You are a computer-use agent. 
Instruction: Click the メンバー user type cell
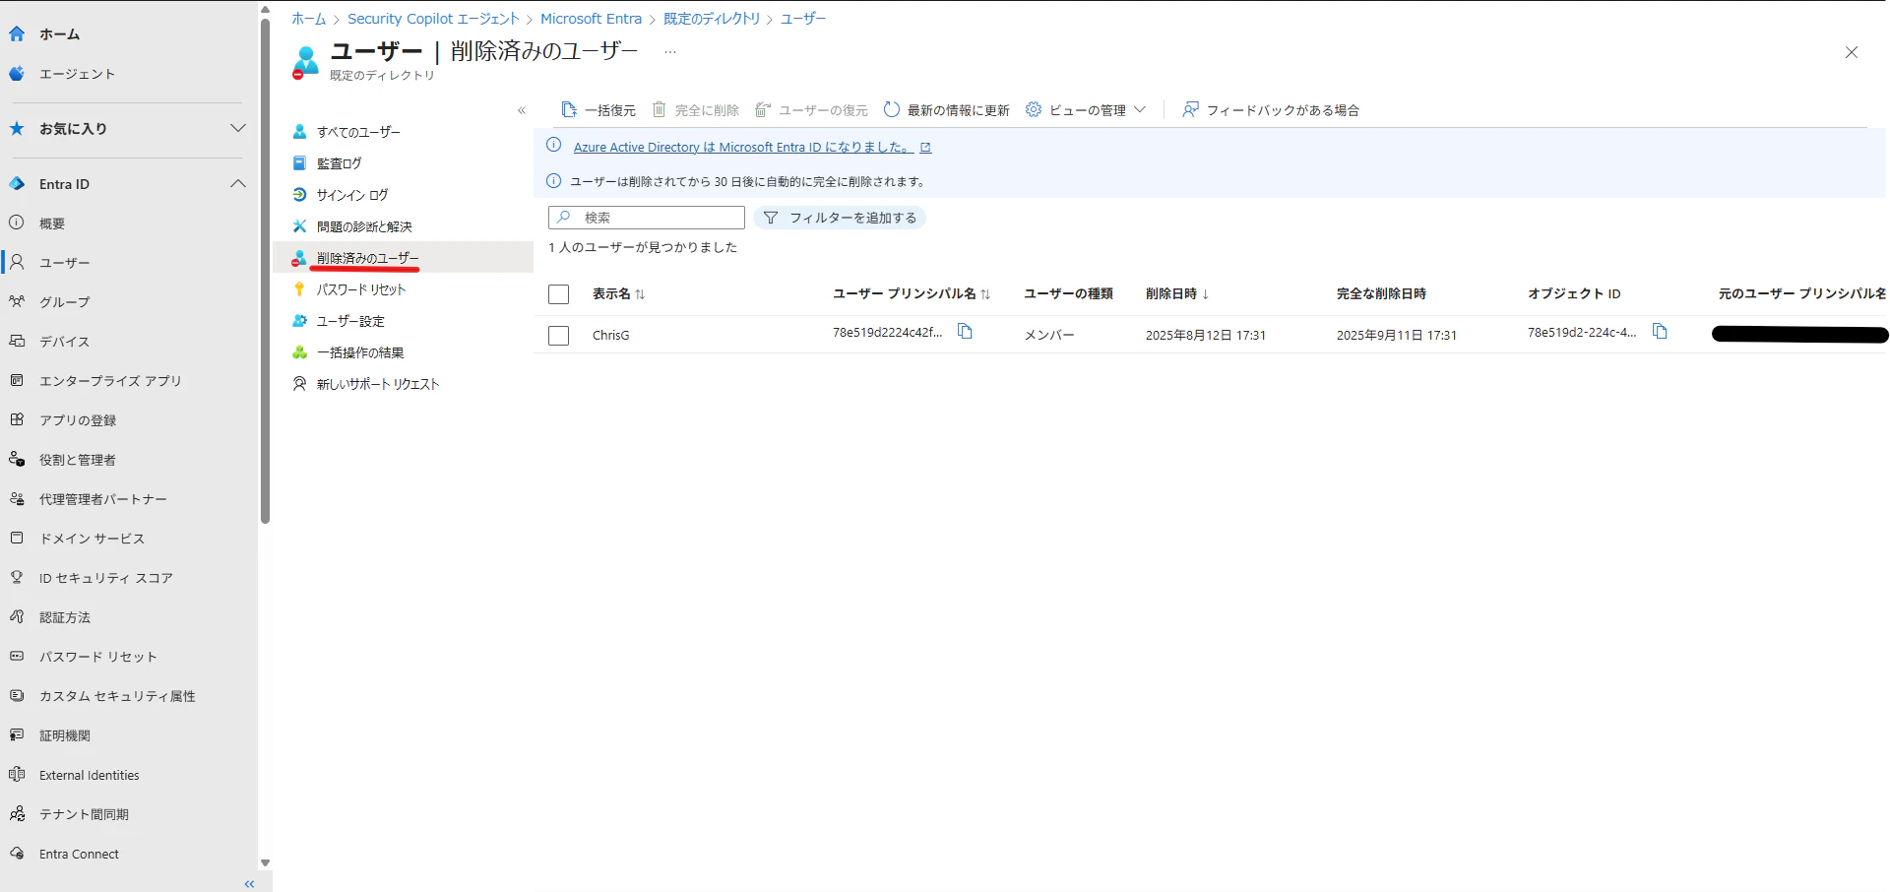tap(1049, 336)
